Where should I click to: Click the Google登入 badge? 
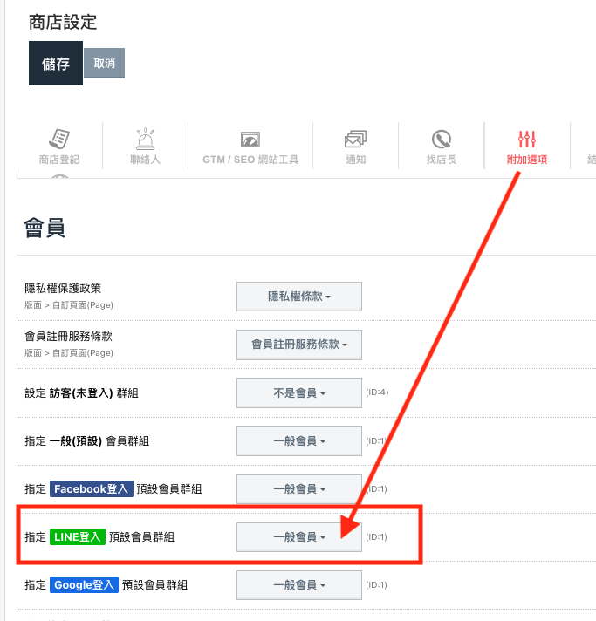coord(84,585)
